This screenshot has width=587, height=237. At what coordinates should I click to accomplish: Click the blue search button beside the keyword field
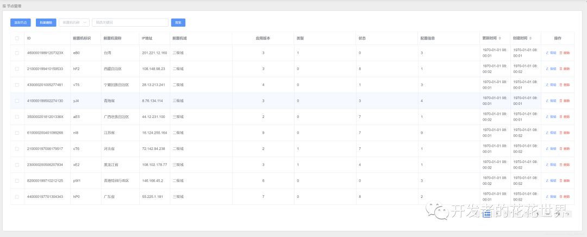point(178,22)
